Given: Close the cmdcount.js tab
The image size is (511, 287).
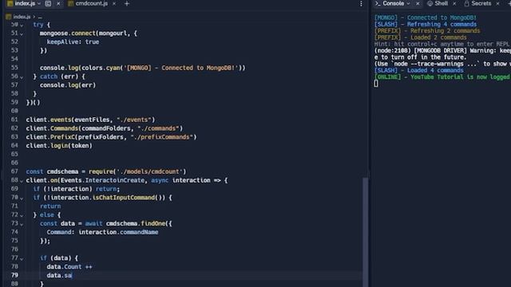Looking at the screenshot, I should click(x=114, y=3).
